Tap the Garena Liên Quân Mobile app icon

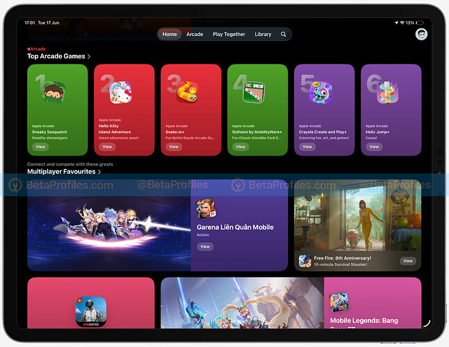(206, 208)
